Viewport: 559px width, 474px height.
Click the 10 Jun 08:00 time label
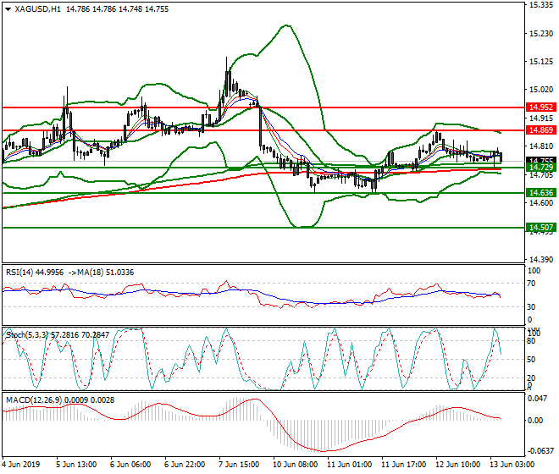[x=296, y=465]
